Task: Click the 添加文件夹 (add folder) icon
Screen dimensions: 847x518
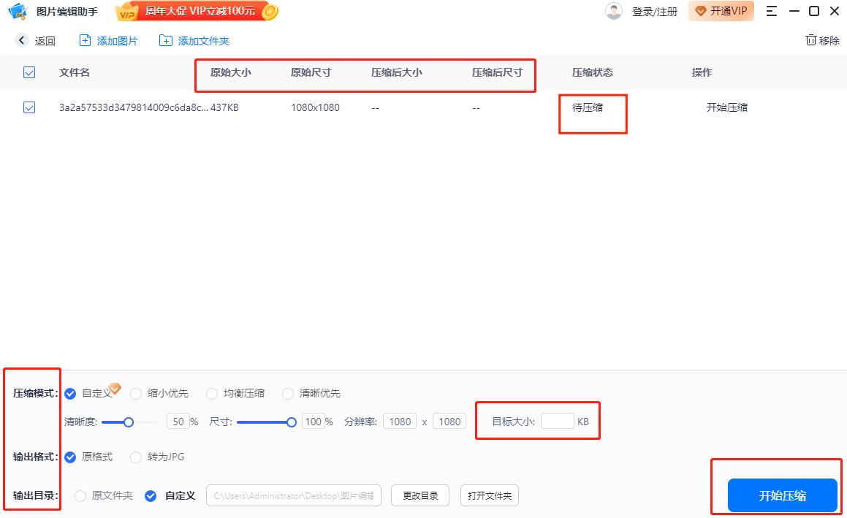Action: pyautogui.click(x=164, y=41)
